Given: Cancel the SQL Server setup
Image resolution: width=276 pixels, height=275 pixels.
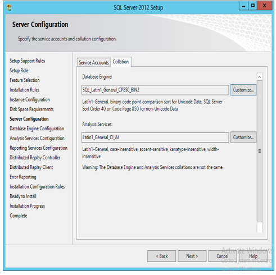Looking at the screenshot, I should [x=223, y=256].
